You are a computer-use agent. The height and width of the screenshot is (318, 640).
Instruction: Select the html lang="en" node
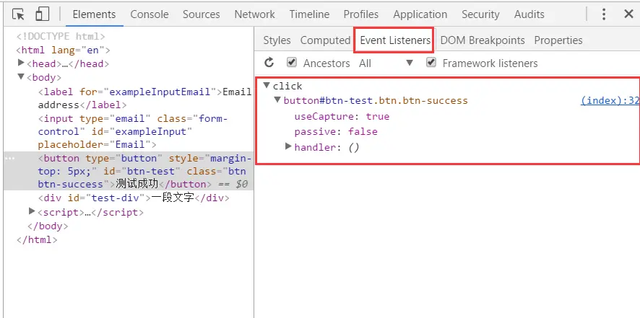[x=64, y=50]
